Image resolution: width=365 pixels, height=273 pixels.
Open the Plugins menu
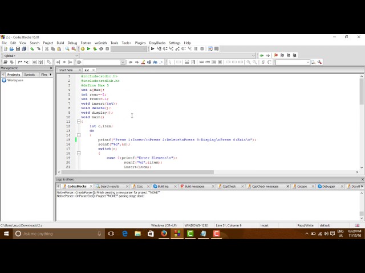pyautogui.click(x=140, y=43)
